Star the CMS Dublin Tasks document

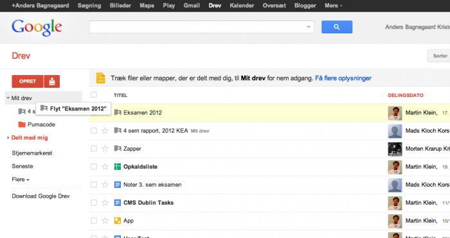tap(105, 203)
